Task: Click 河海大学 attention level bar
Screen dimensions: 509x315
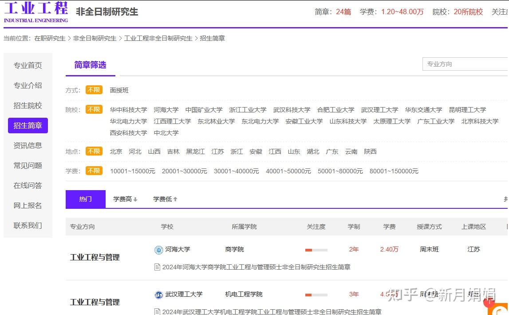Action: pos(316,250)
